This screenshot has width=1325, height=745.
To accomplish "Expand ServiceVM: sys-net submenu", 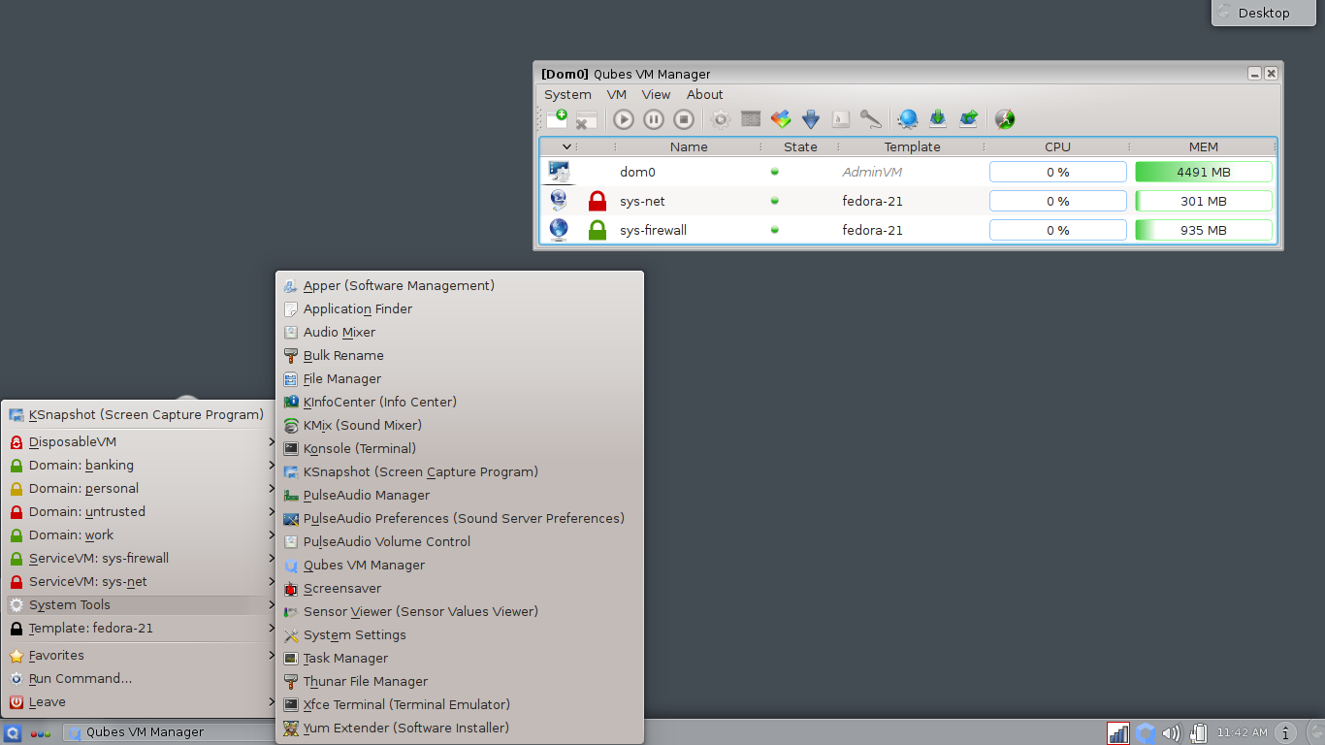I will coord(141,581).
